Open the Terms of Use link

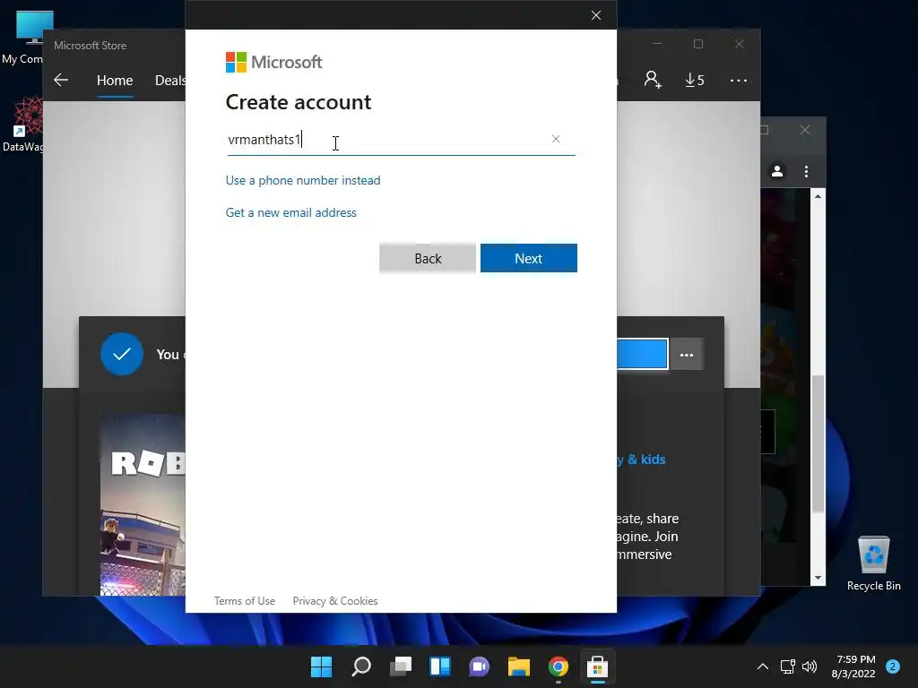pyautogui.click(x=244, y=601)
